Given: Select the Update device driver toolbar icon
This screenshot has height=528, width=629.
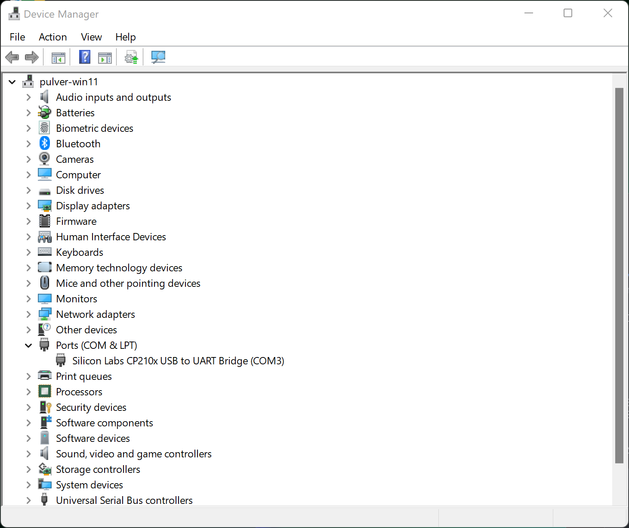Looking at the screenshot, I should (131, 57).
